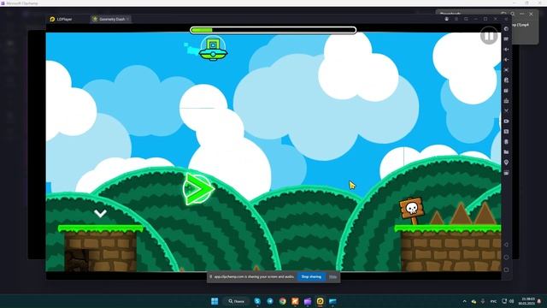Click the skull warning sign
Image resolution: width=547 pixels, height=308 pixels.
pyautogui.click(x=412, y=210)
